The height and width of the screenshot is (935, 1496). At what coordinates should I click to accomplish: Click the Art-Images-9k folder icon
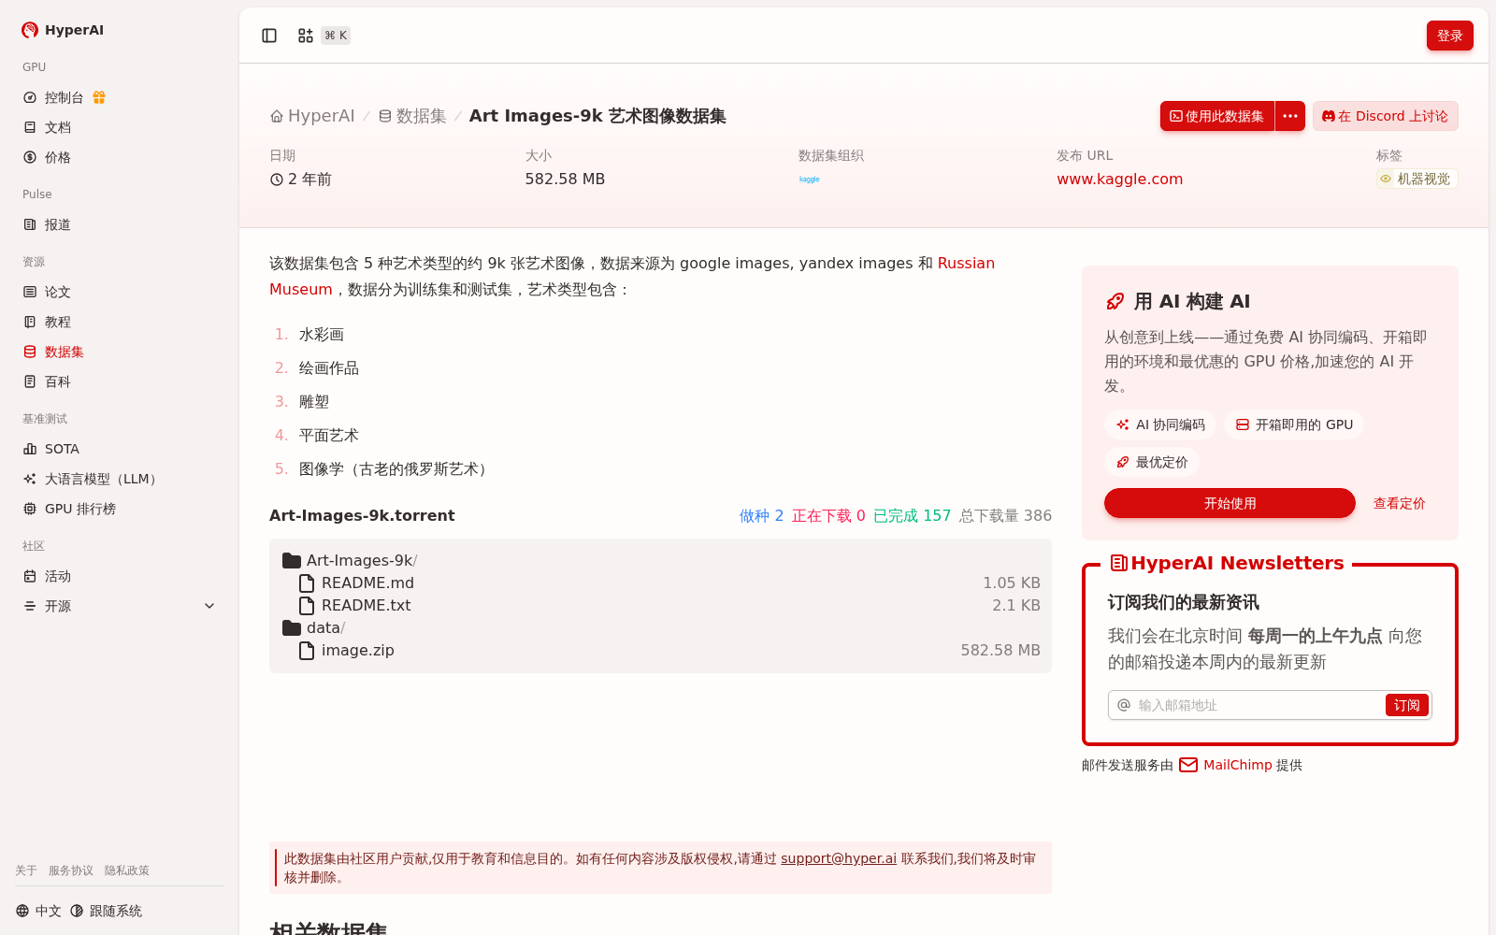point(292,561)
